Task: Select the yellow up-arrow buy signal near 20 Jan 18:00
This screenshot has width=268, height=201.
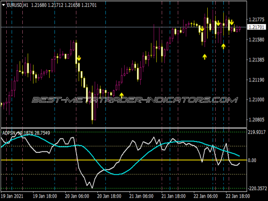Action: pyautogui.click(x=121, y=95)
